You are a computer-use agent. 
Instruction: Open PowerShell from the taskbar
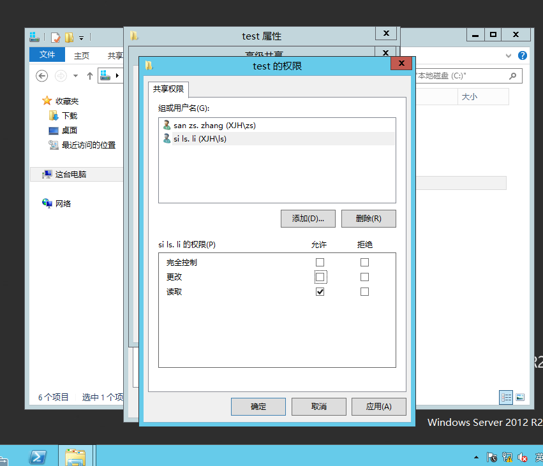(x=38, y=456)
